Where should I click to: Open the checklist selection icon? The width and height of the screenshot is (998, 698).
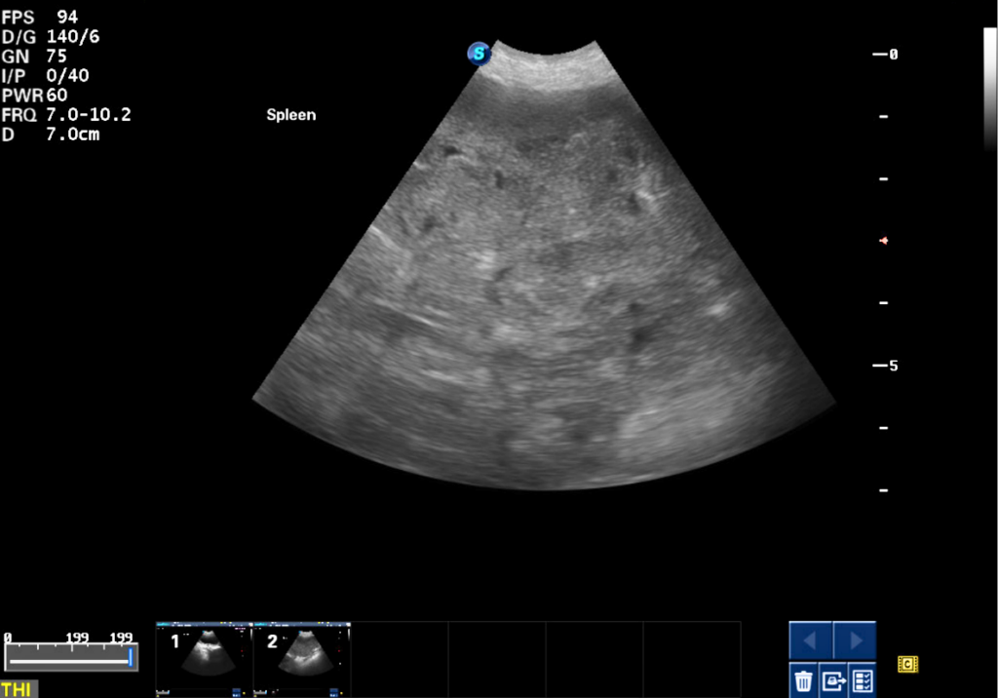pyautogui.click(x=863, y=680)
